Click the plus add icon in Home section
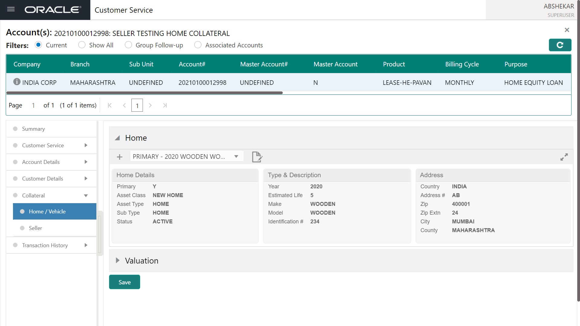The image size is (580, 326). pyautogui.click(x=120, y=157)
